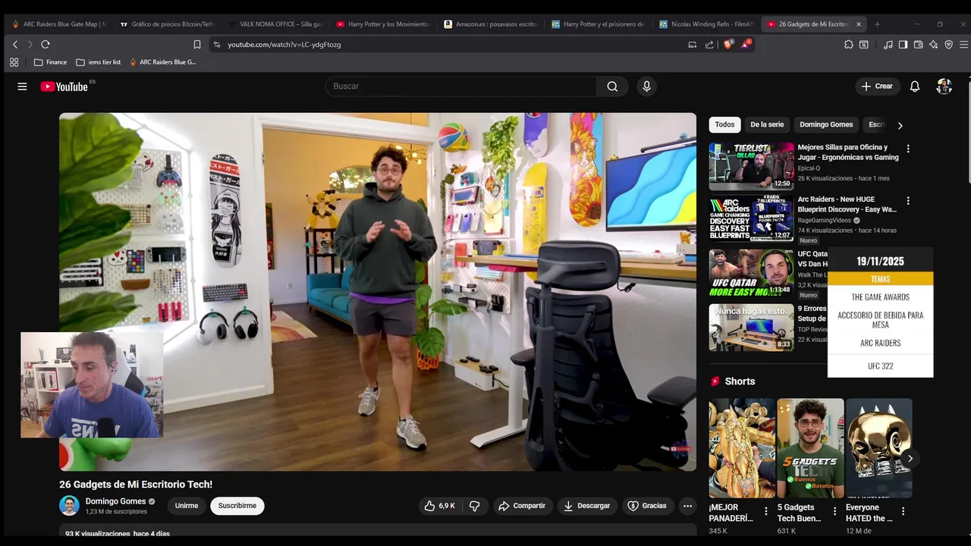Screen dimensions: 971x546
Task: Open the Nunca hagas esto thumbnail
Action: point(752,328)
